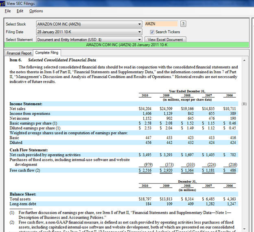This screenshot has width=254, height=232.
Task: Click 2010 fixed asset purchases (979)
Action: tap(149, 164)
